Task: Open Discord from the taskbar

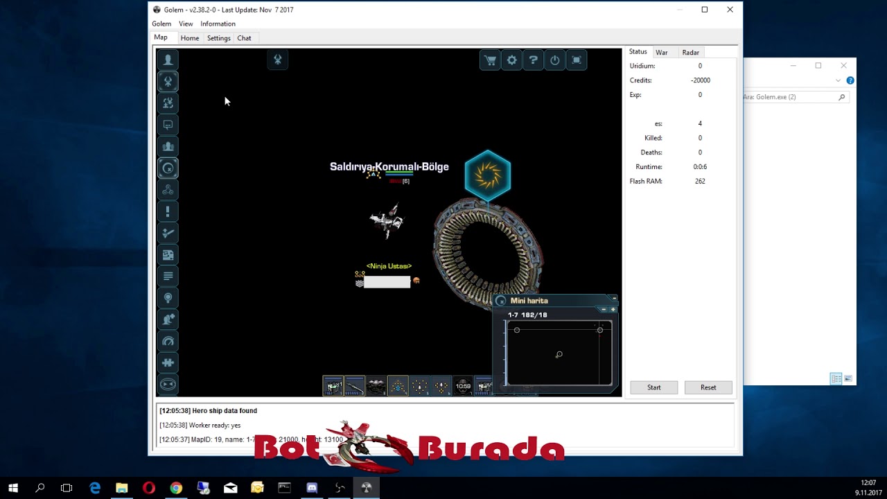Action: click(312, 488)
